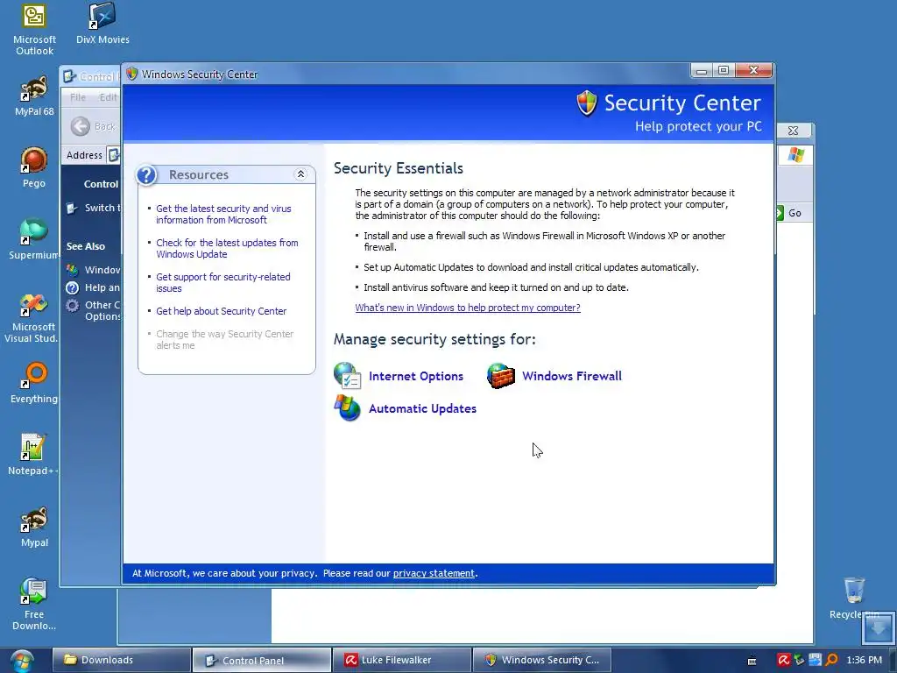Click Go button in background window

(x=790, y=213)
